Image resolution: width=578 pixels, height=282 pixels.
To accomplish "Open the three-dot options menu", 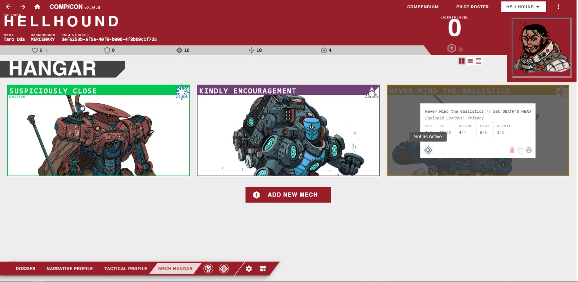I will click(x=558, y=7).
